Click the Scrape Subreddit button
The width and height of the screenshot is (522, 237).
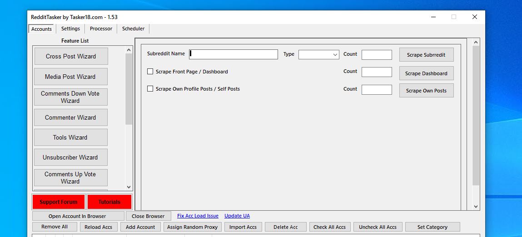point(426,55)
